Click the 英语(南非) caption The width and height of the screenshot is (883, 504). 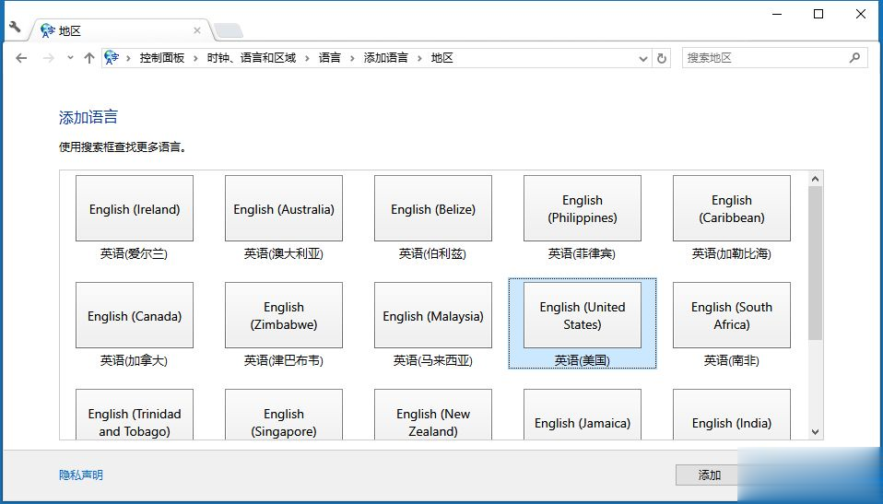[x=732, y=360]
